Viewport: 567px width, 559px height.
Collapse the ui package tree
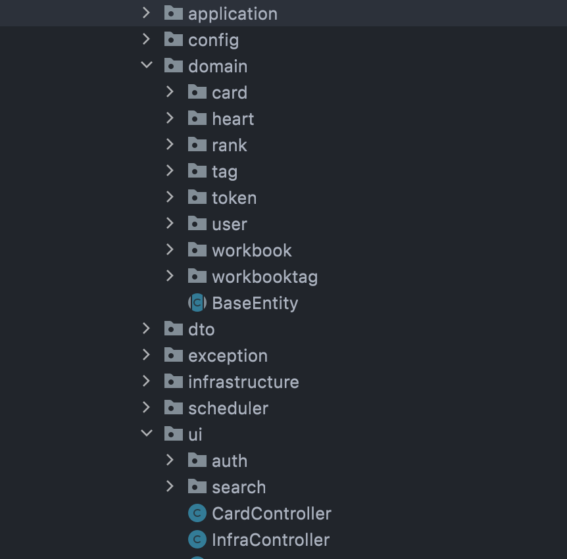(x=147, y=433)
